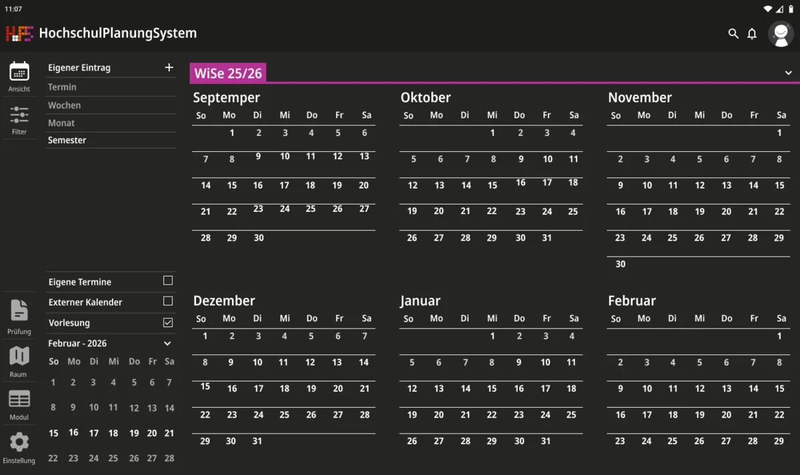The height and width of the screenshot is (475, 800).
Task: Expand the Februar - 2026 month dropdown
Action: (167, 344)
